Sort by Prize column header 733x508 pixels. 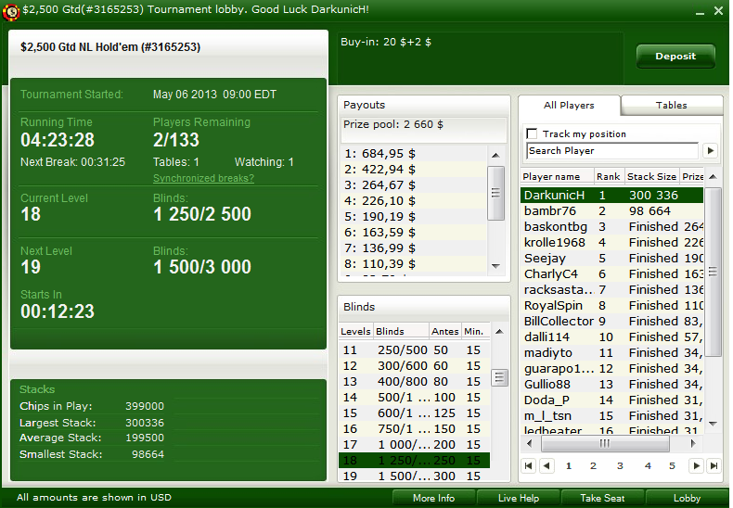tap(692, 176)
